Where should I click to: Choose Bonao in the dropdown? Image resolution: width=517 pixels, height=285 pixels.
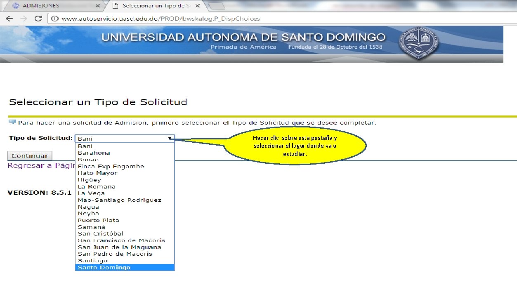coord(125,160)
